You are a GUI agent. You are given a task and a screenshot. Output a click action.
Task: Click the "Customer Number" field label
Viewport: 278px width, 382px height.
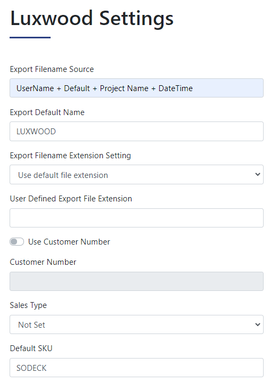tap(43, 262)
